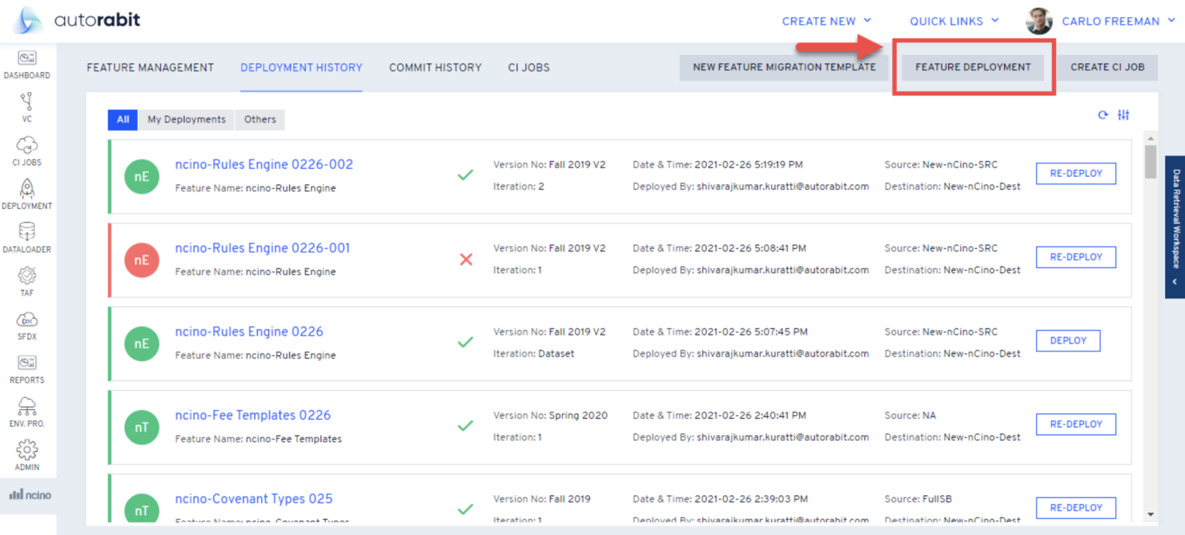Click the Feature Deployment button

973,67
